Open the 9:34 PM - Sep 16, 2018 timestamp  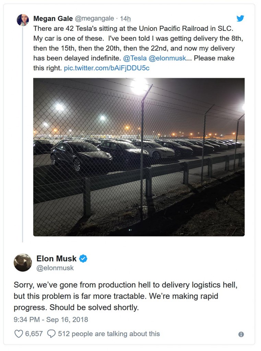(x=51, y=319)
